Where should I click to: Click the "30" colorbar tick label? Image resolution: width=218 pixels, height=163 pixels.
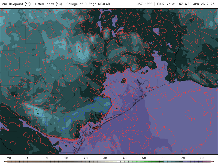point(105,158)
